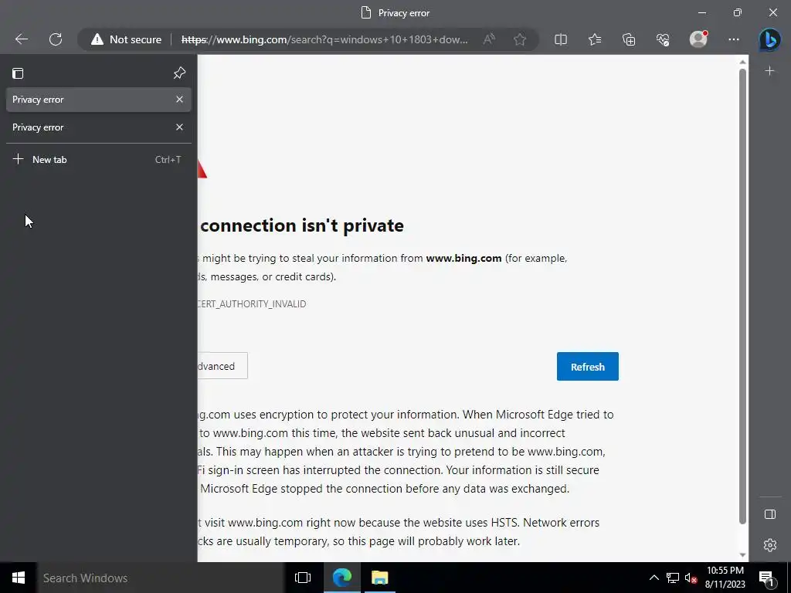The height and width of the screenshot is (593, 791).
Task: Click the Search Windows box
Action: (161, 578)
